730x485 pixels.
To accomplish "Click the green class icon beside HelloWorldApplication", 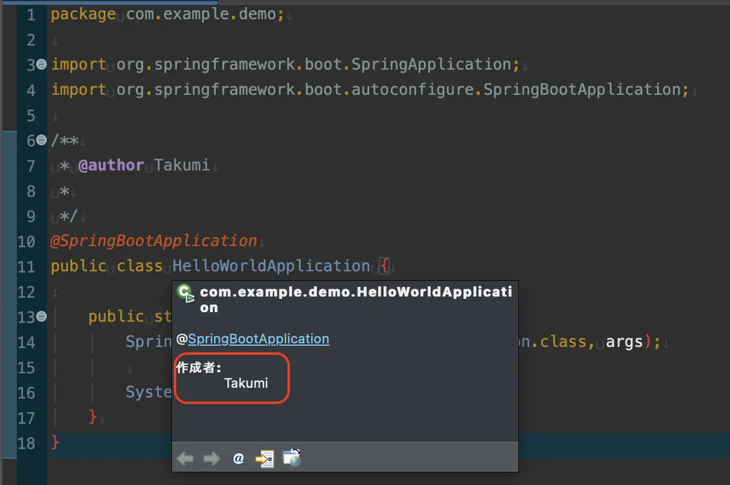I will pos(184,292).
